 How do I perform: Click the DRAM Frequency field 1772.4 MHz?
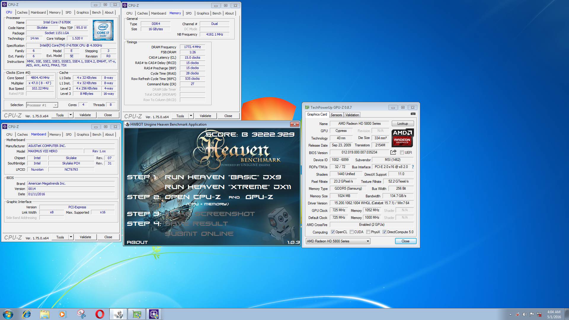coord(192,47)
